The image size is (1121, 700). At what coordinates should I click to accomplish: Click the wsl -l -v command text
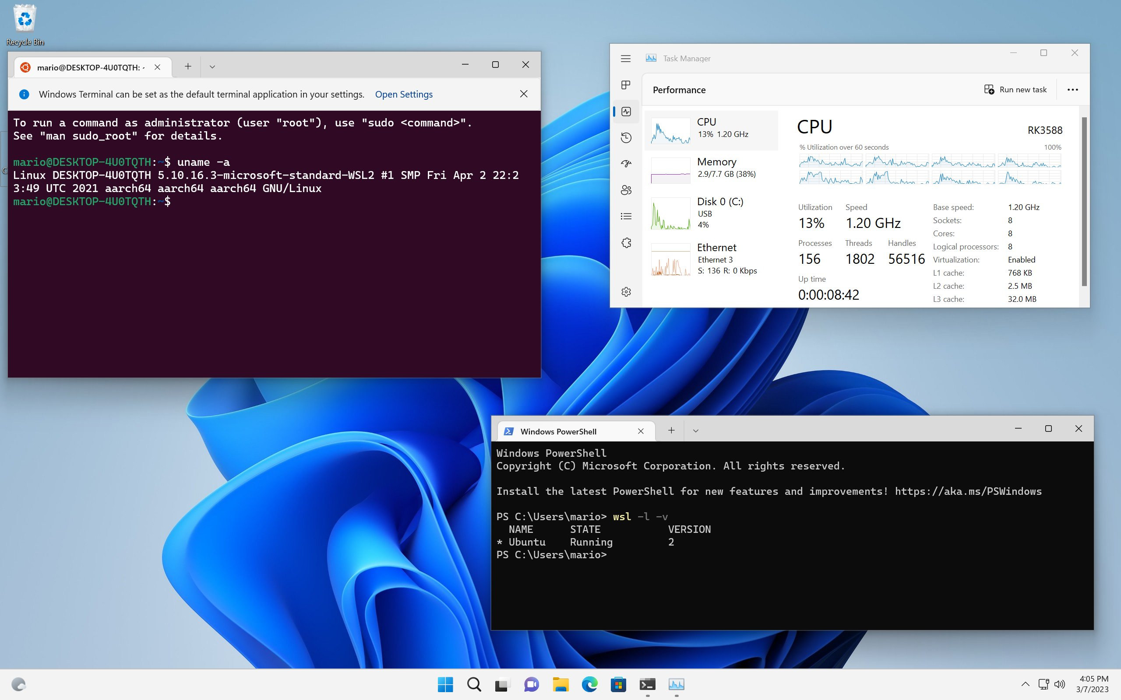pos(640,517)
